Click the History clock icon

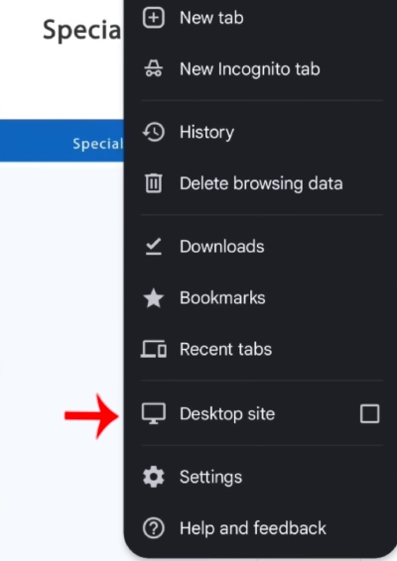154,132
